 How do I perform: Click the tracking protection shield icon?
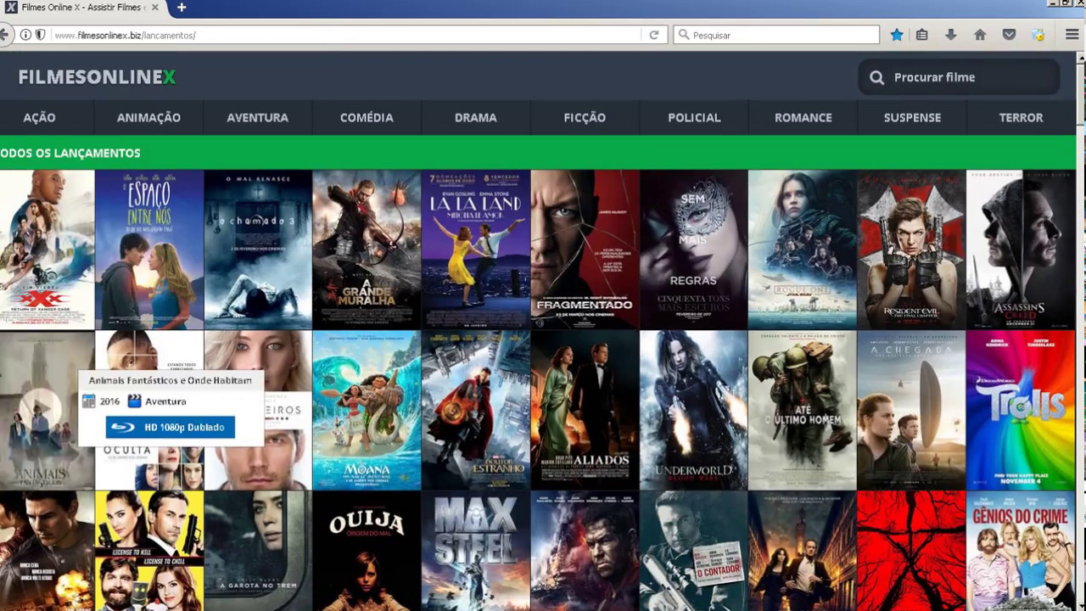click(x=40, y=35)
